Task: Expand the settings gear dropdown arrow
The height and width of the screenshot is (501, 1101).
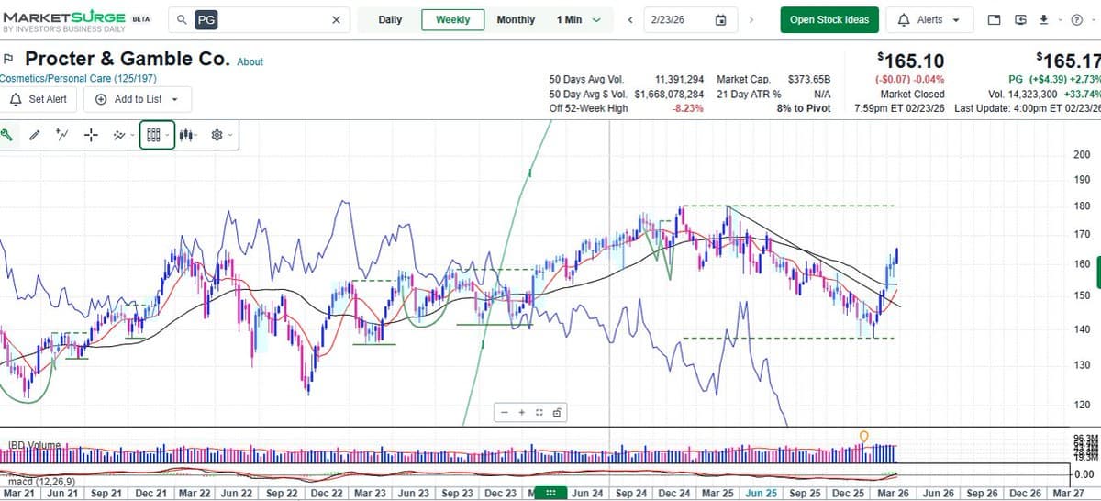Action: [x=230, y=136]
